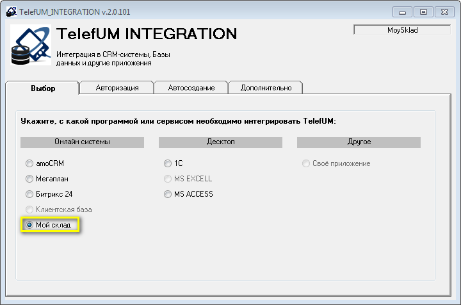Click the Онлайн системы column header
Screen dimensions: 461x305
click(x=82, y=142)
